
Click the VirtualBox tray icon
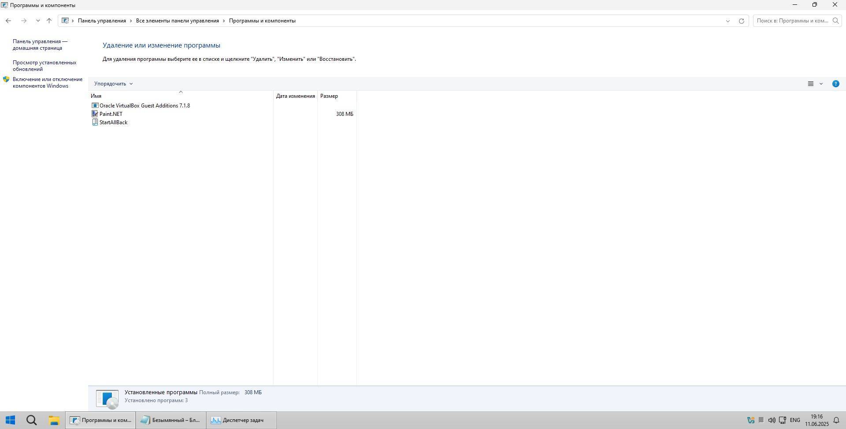(751, 420)
